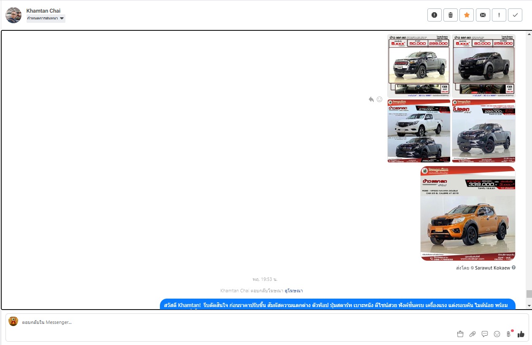
Task: Click scroll up arrow of conversation
Action: pos(529,34)
